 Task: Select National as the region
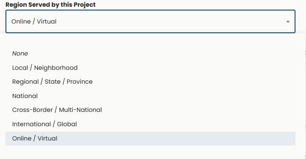(150, 96)
